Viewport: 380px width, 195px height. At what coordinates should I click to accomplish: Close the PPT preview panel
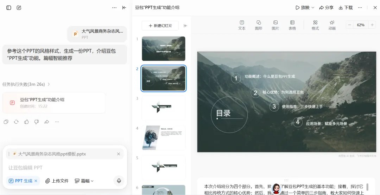[375, 8]
